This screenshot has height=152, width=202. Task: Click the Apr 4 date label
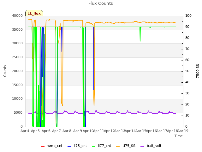click(25, 131)
